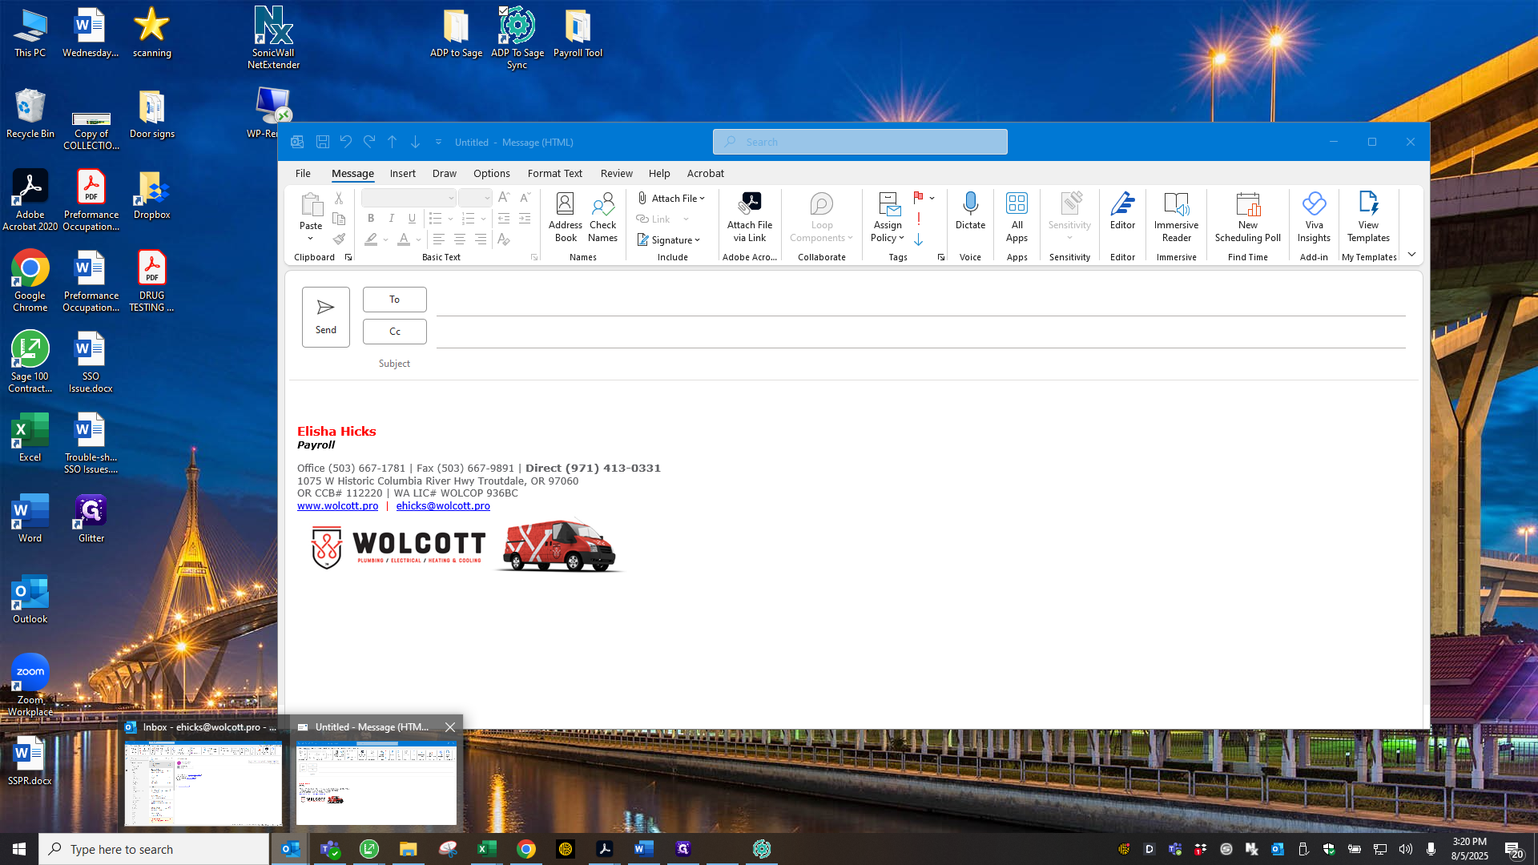Open the Cc recipients picker
1538x865 pixels.
[394, 332]
